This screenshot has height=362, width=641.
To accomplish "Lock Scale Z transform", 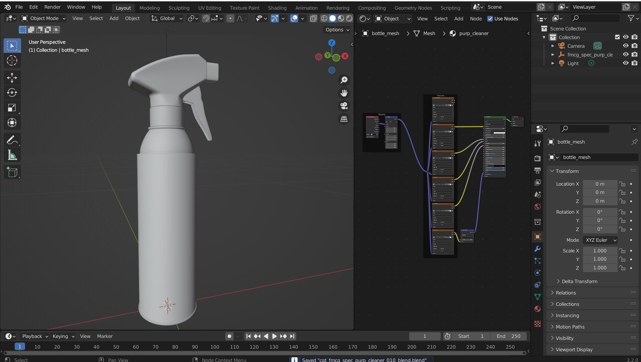I will (622, 268).
